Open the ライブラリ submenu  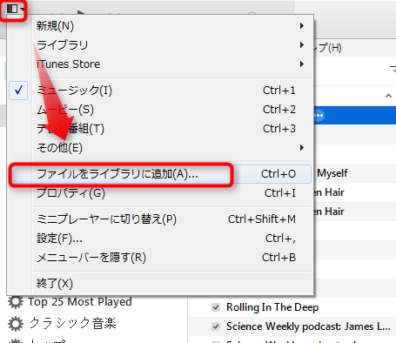[x=172, y=45]
